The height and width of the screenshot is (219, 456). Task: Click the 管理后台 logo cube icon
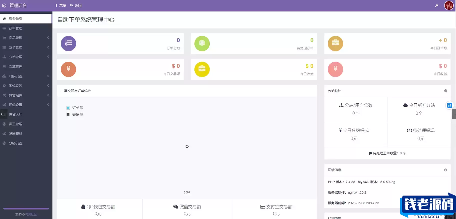tap(4, 5)
